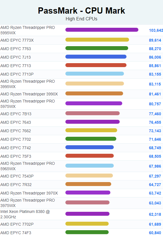163x235 pixels.
Task: Open the AMD EPYC 7742 entry
Action: (16, 148)
